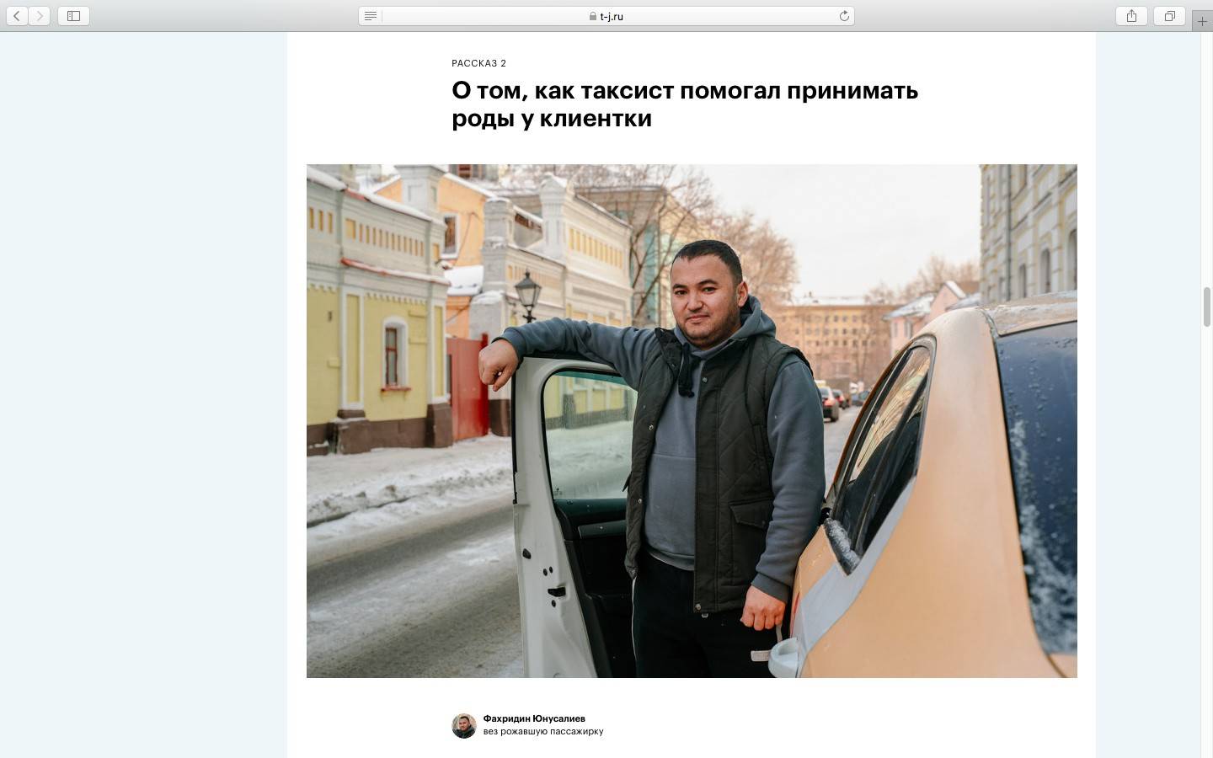The height and width of the screenshot is (758, 1213).
Task: Open a new tab with plus button
Action: [1202, 21]
